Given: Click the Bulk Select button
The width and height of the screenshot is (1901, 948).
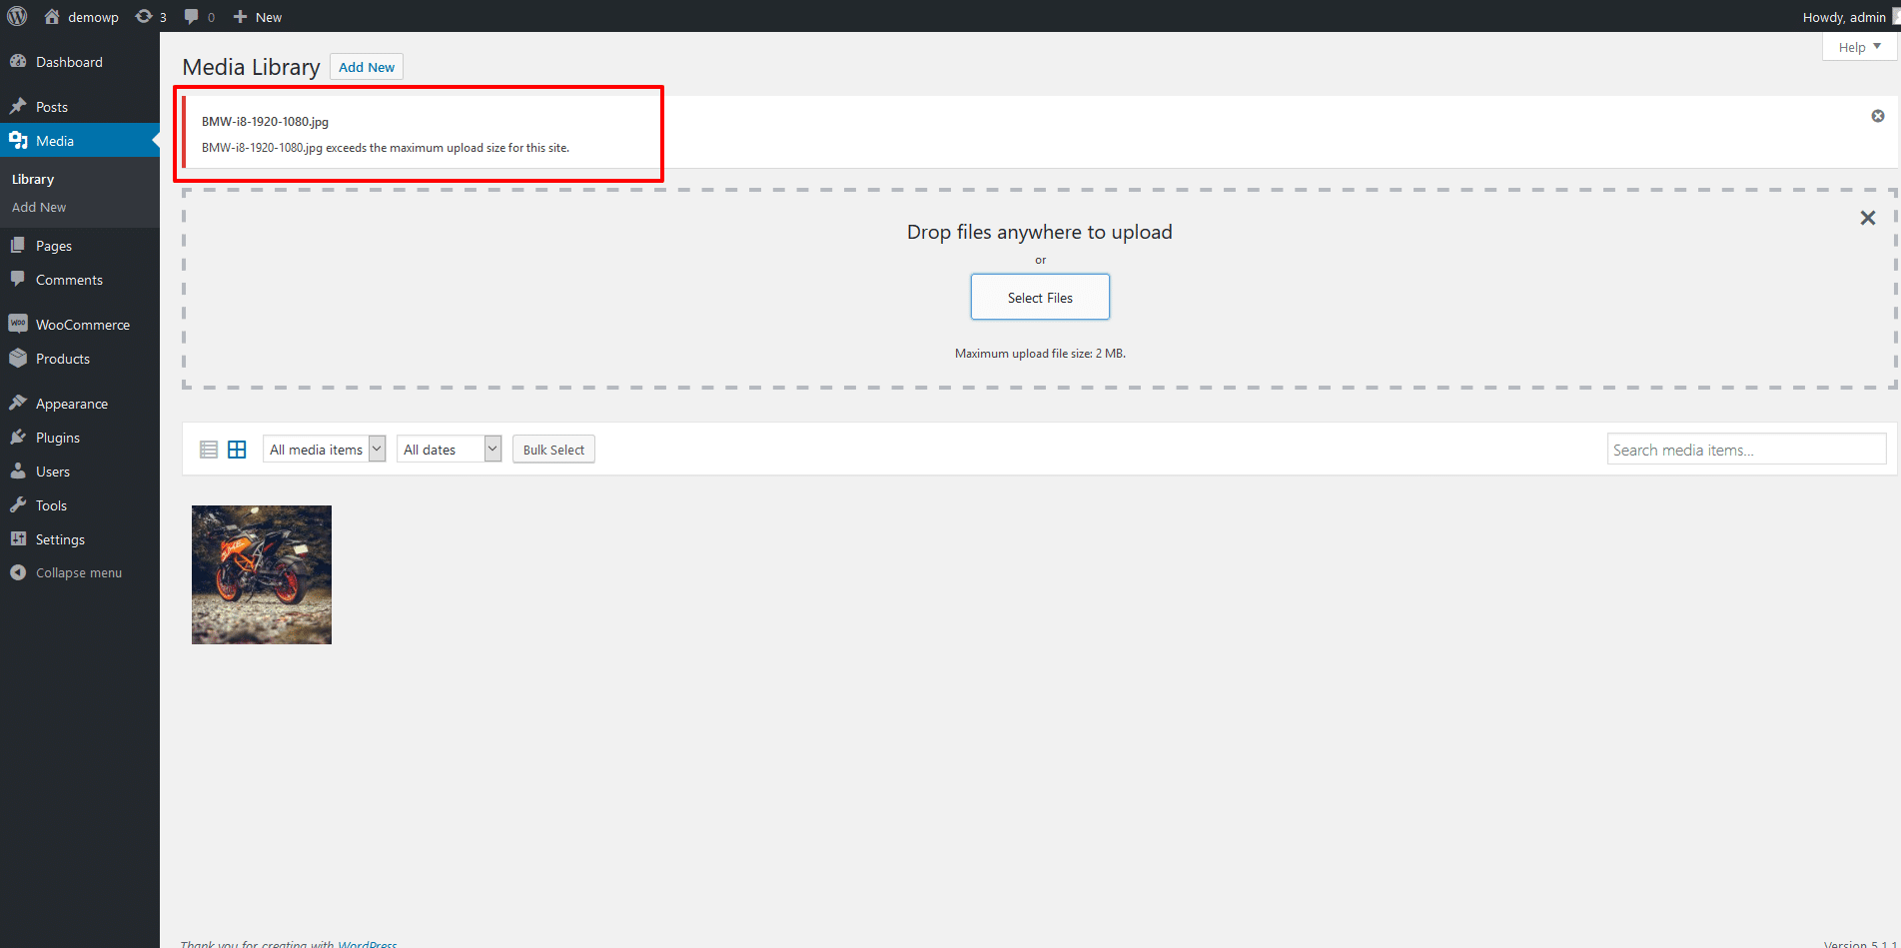Looking at the screenshot, I should tap(553, 450).
